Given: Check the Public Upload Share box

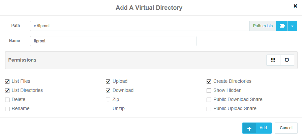Looking at the screenshot, I should (x=209, y=109).
